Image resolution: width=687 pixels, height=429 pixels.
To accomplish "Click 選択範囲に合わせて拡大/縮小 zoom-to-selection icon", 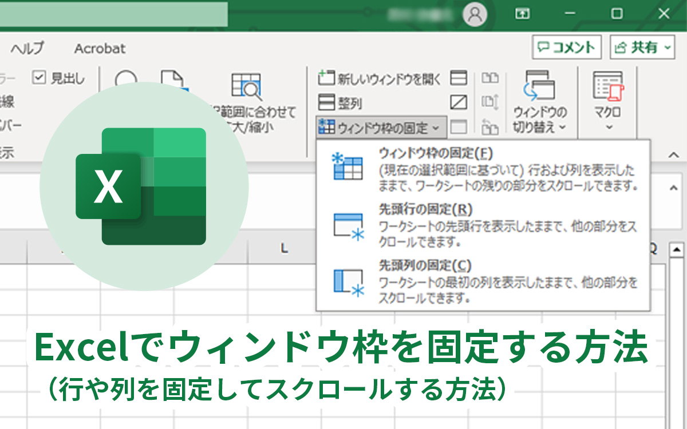I will click(x=246, y=86).
